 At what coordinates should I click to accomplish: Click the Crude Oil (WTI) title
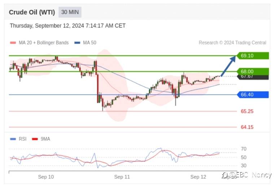(x=32, y=12)
